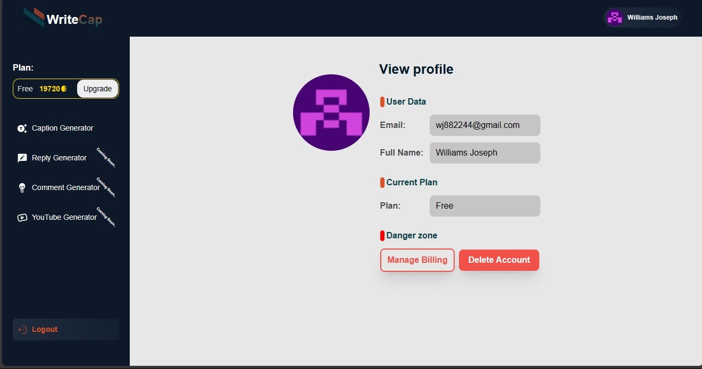Viewport: 702px width, 369px height.
Task: Click the WriteCap logo icon
Action: click(34, 18)
